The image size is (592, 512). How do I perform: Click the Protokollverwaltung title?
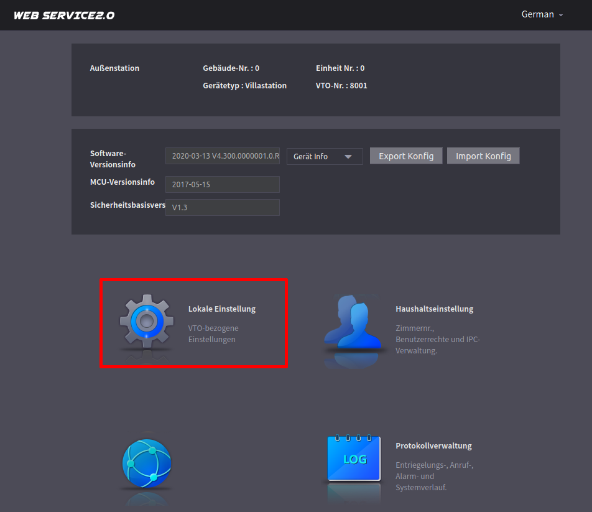click(433, 446)
